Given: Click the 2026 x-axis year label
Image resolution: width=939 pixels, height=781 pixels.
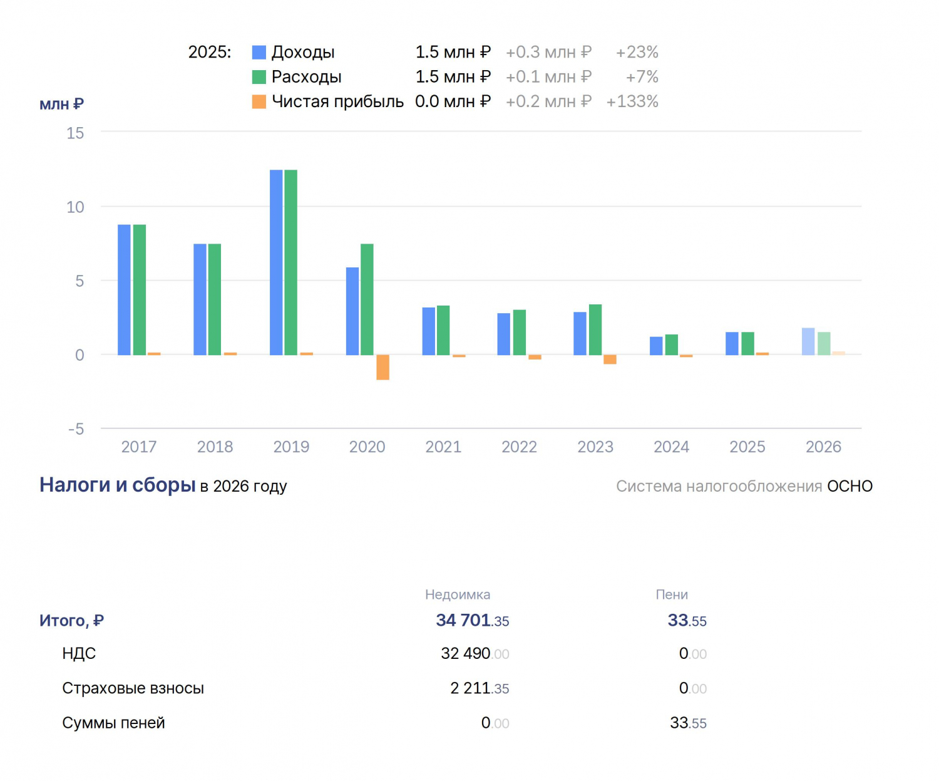Looking at the screenshot, I should [x=823, y=447].
